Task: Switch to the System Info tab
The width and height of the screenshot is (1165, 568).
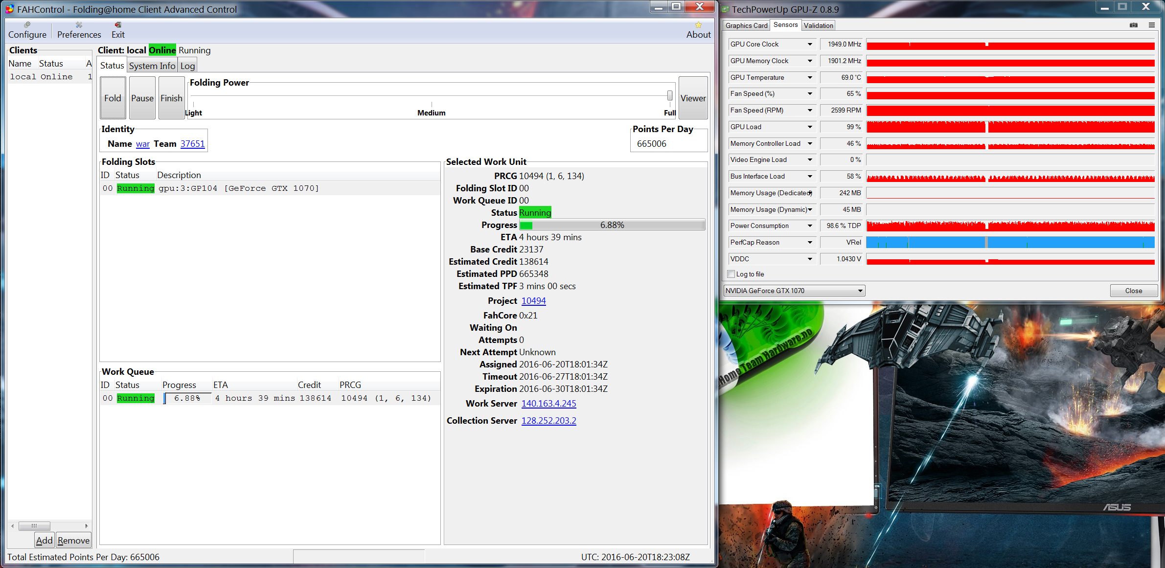Action: pos(152,66)
